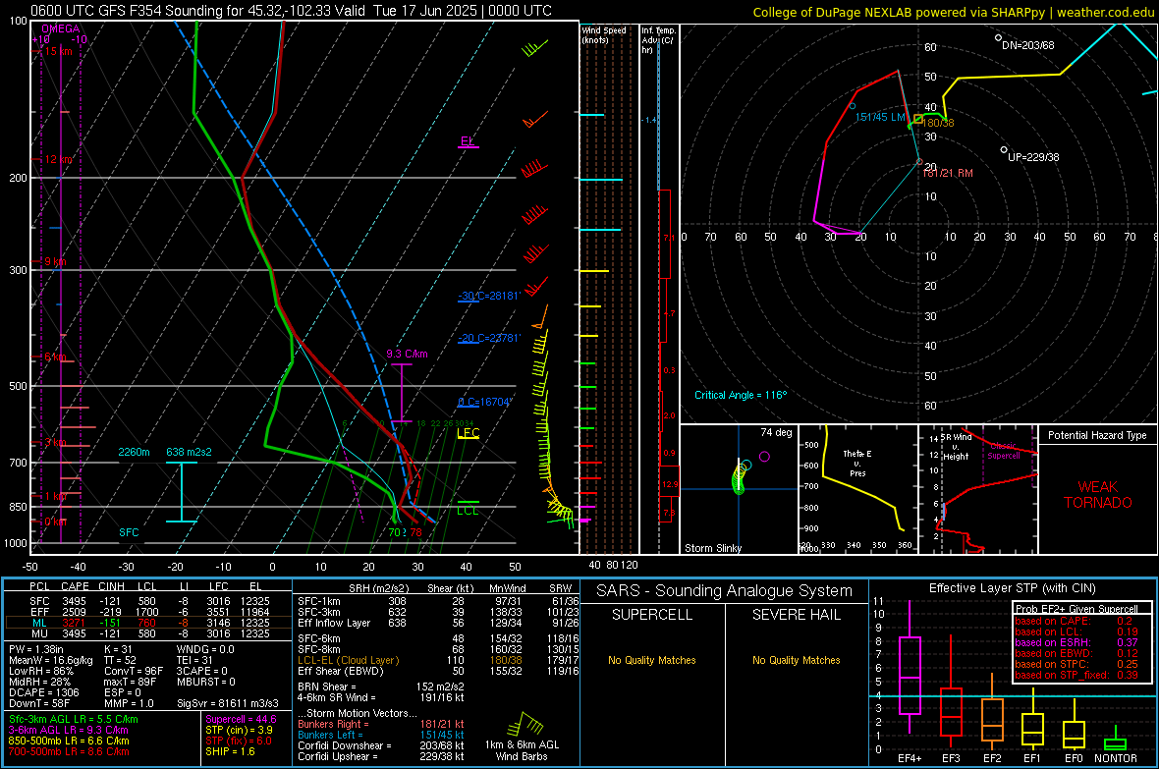Click 'No Quality Matches' under SEVERE HAIL

(796, 660)
